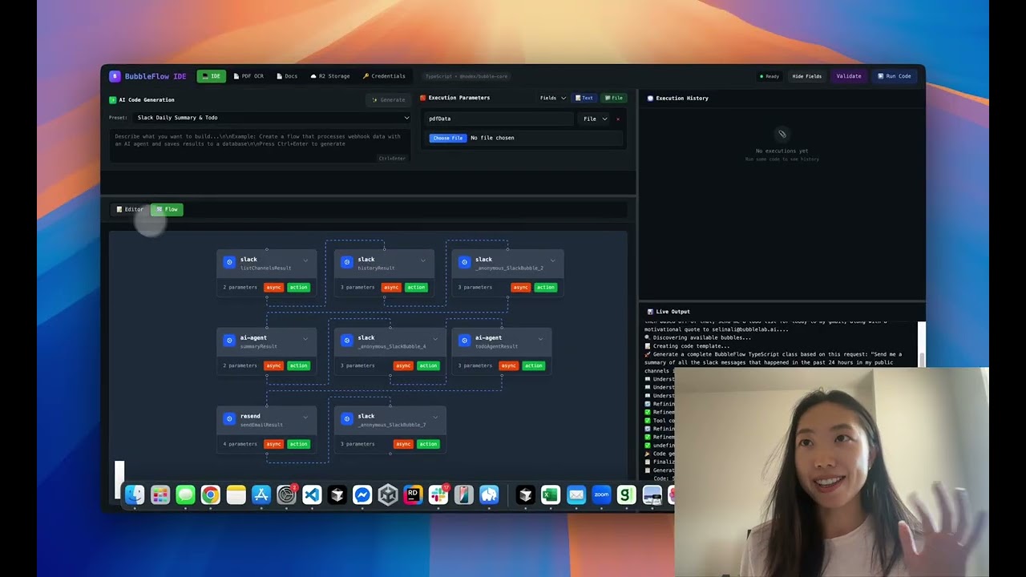This screenshot has height=577, width=1026.
Task: Click the pdfData parameter name field
Action: pos(499,119)
